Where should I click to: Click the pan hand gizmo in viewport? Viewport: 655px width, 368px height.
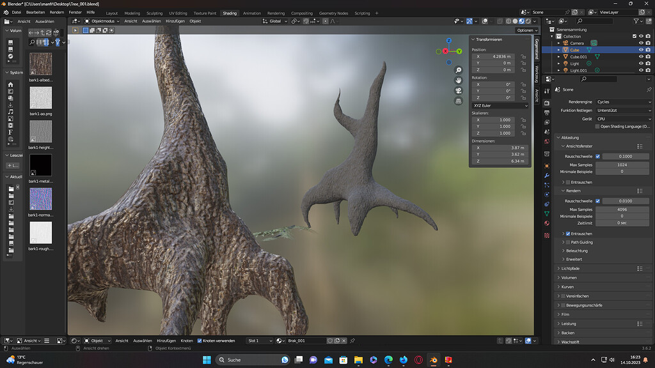click(x=459, y=80)
